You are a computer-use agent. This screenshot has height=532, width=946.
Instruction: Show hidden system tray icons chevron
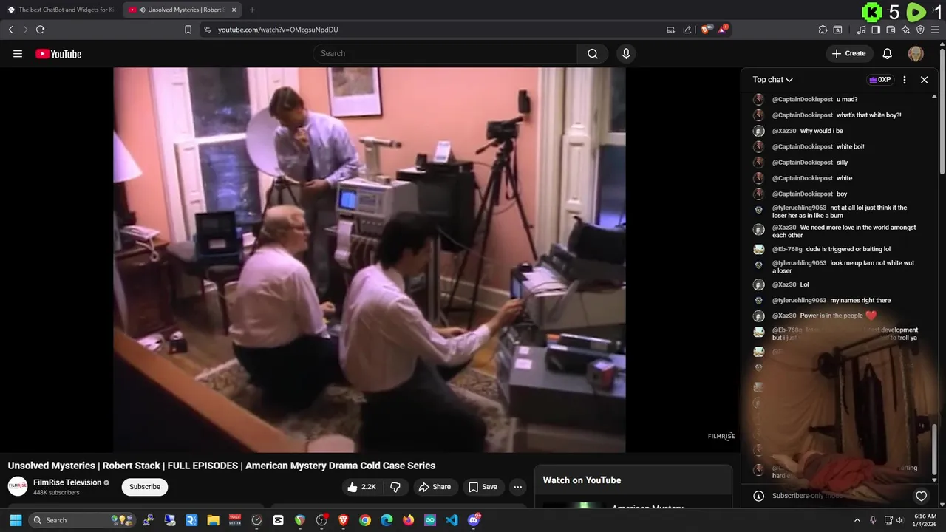(x=857, y=520)
